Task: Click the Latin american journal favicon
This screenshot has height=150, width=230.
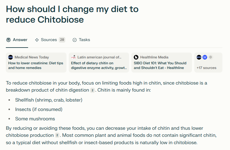Action: click(x=73, y=57)
